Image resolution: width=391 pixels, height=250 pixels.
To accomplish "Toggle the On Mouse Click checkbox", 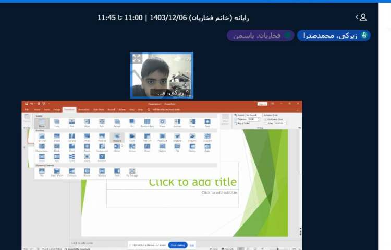I will 266,119.
